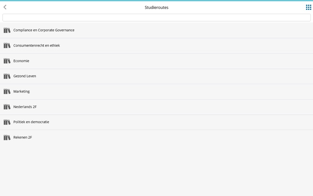Screen dimensions: 313x196
Task: Click books icon next to Marketing
Action: [7, 91]
